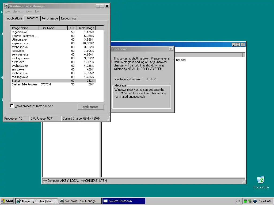Viewport: 274px width, 205px height.
Task: Select the System Idle Process row
Action: (53, 84)
